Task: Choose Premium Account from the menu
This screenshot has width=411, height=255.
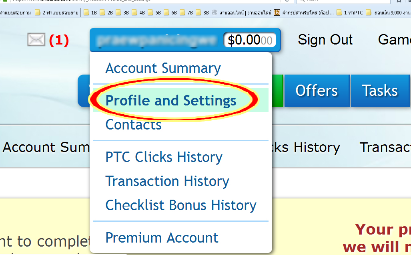Action: coord(162,238)
